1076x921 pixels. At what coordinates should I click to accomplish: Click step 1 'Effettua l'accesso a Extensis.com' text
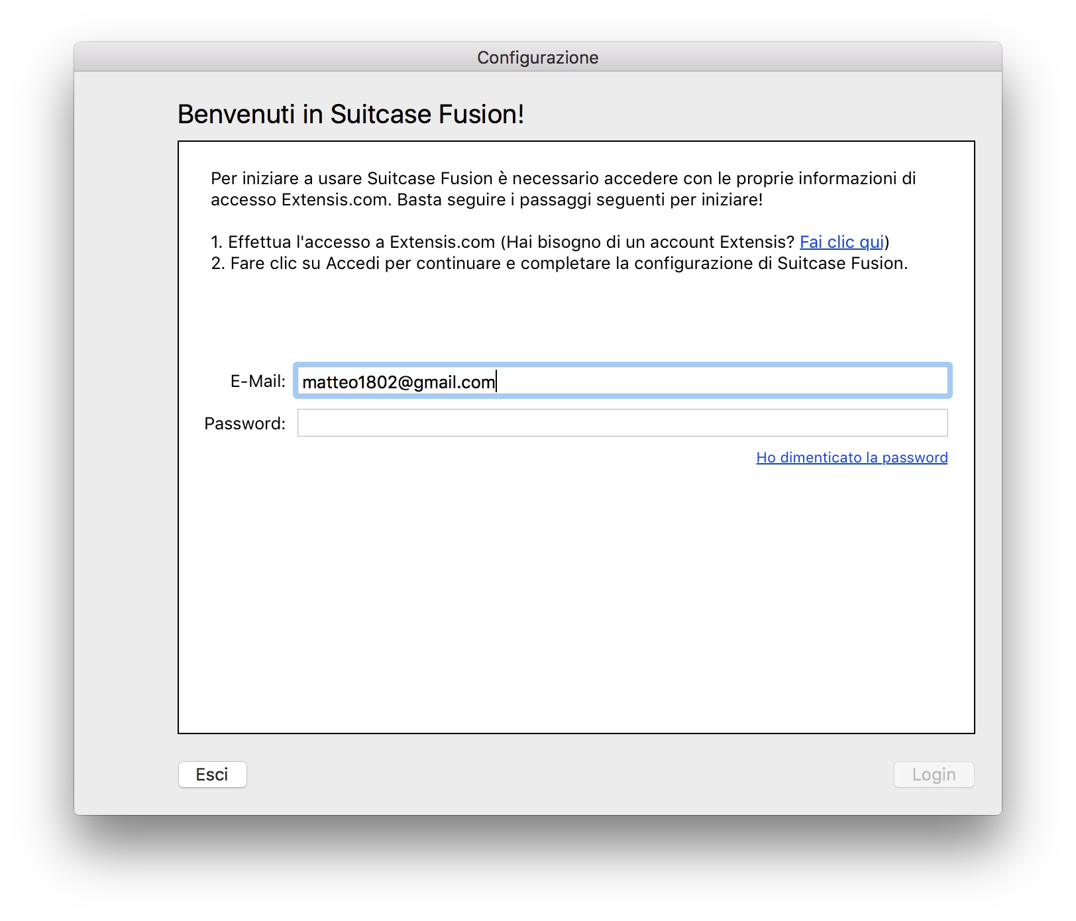coord(550,242)
